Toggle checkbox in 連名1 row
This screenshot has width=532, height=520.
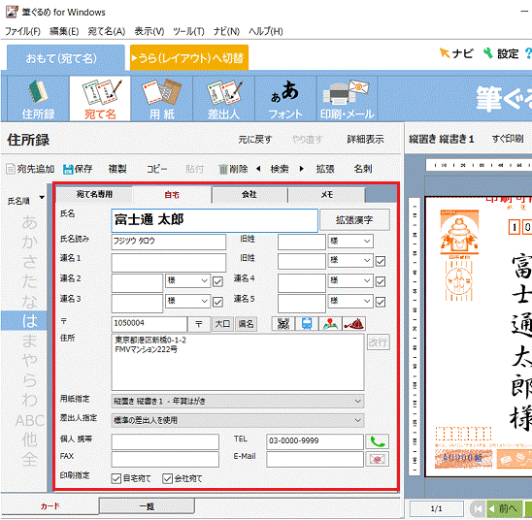click(381, 261)
